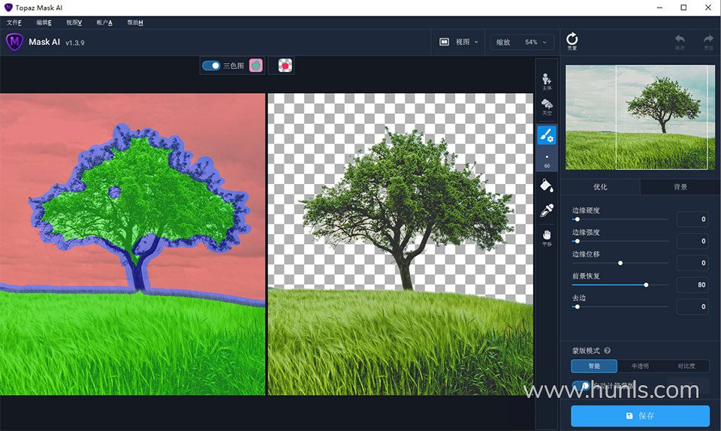Click the trimap tree image on left canvas

pos(132,244)
